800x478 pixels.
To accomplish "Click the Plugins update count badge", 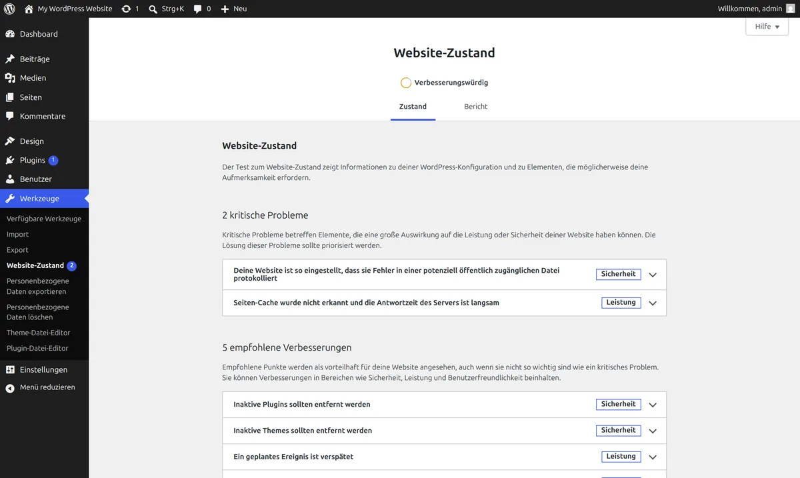I will coord(53,160).
